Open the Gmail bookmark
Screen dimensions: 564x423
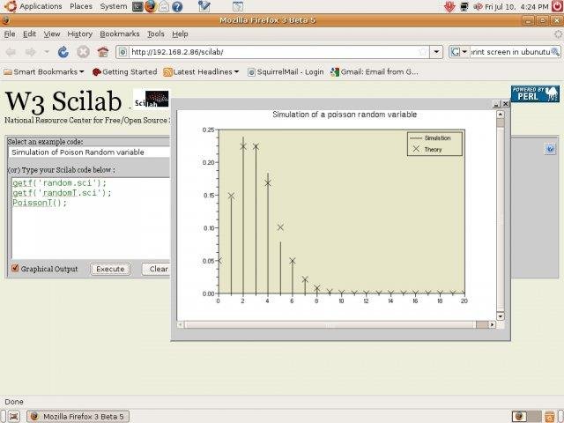375,72
